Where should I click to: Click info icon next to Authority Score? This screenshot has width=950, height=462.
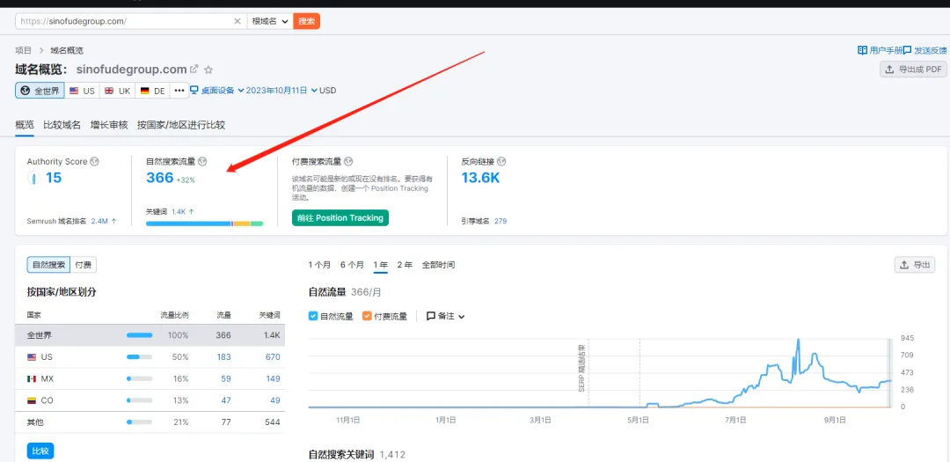pos(94,162)
